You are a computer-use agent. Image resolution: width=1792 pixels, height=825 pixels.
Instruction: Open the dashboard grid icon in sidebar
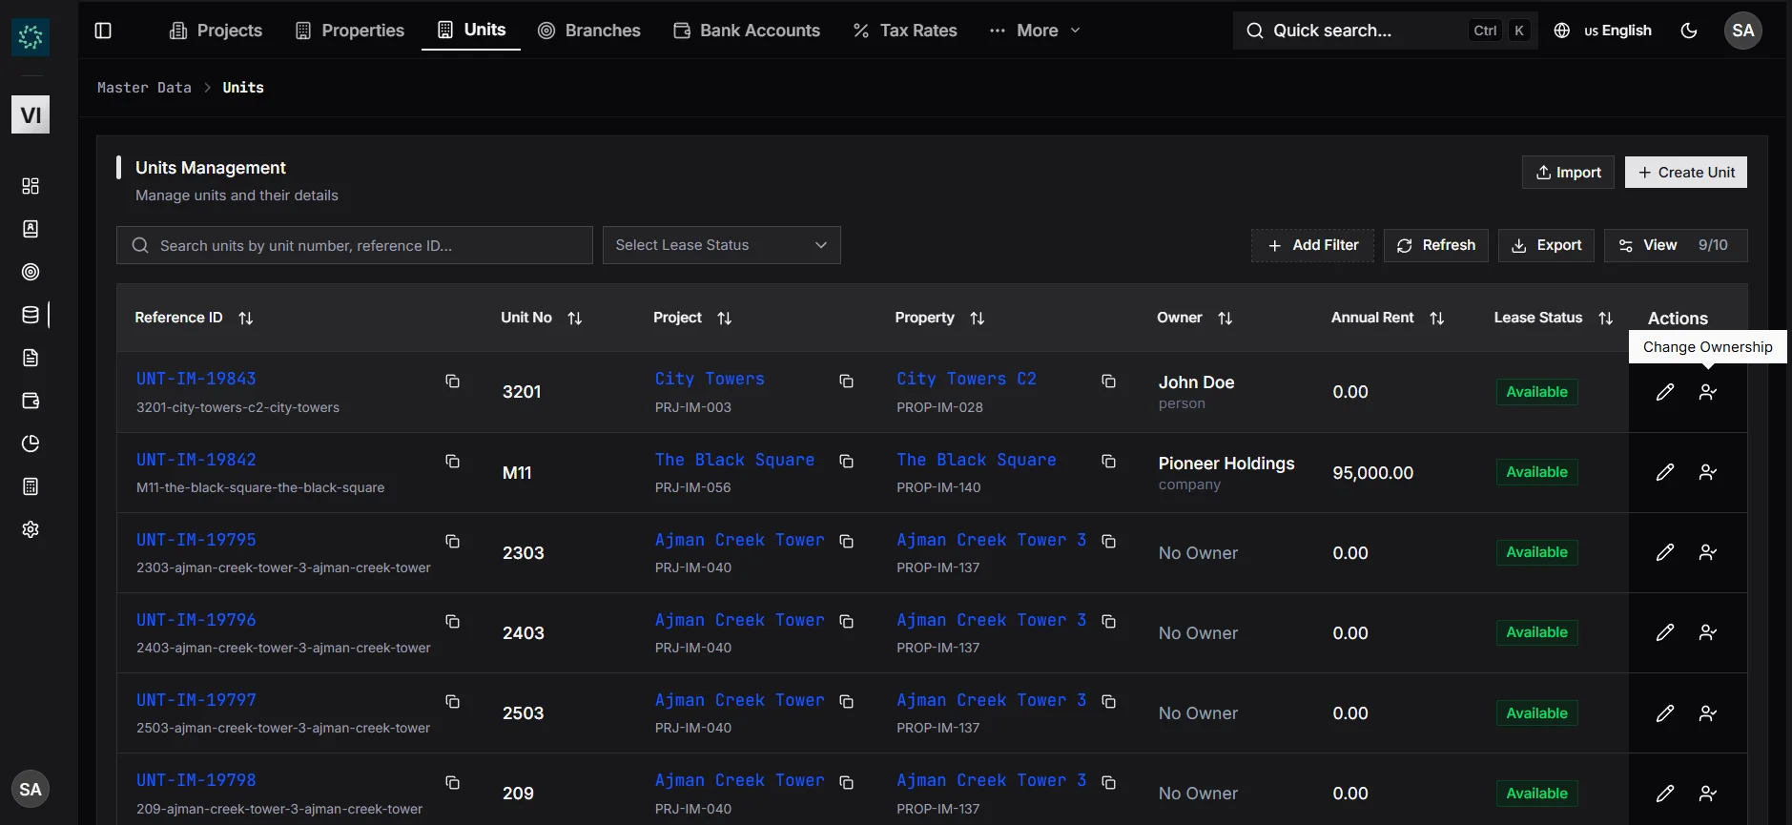(31, 186)
